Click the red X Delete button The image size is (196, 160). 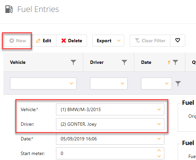(x=71, y=41)
